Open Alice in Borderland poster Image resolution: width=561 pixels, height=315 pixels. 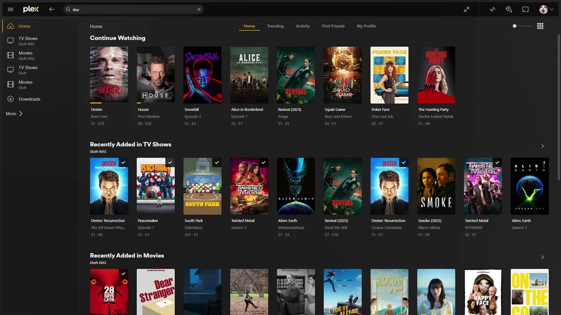[249, 75]
